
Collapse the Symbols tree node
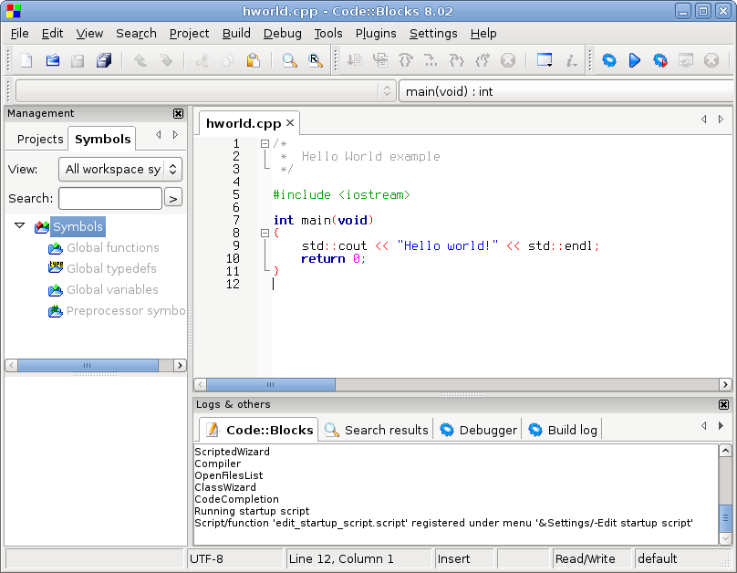20,226
